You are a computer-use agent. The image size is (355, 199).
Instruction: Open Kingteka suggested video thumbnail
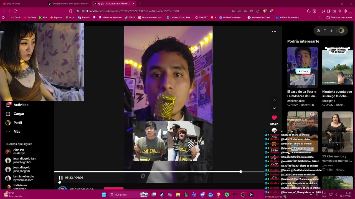coord(337,67)
